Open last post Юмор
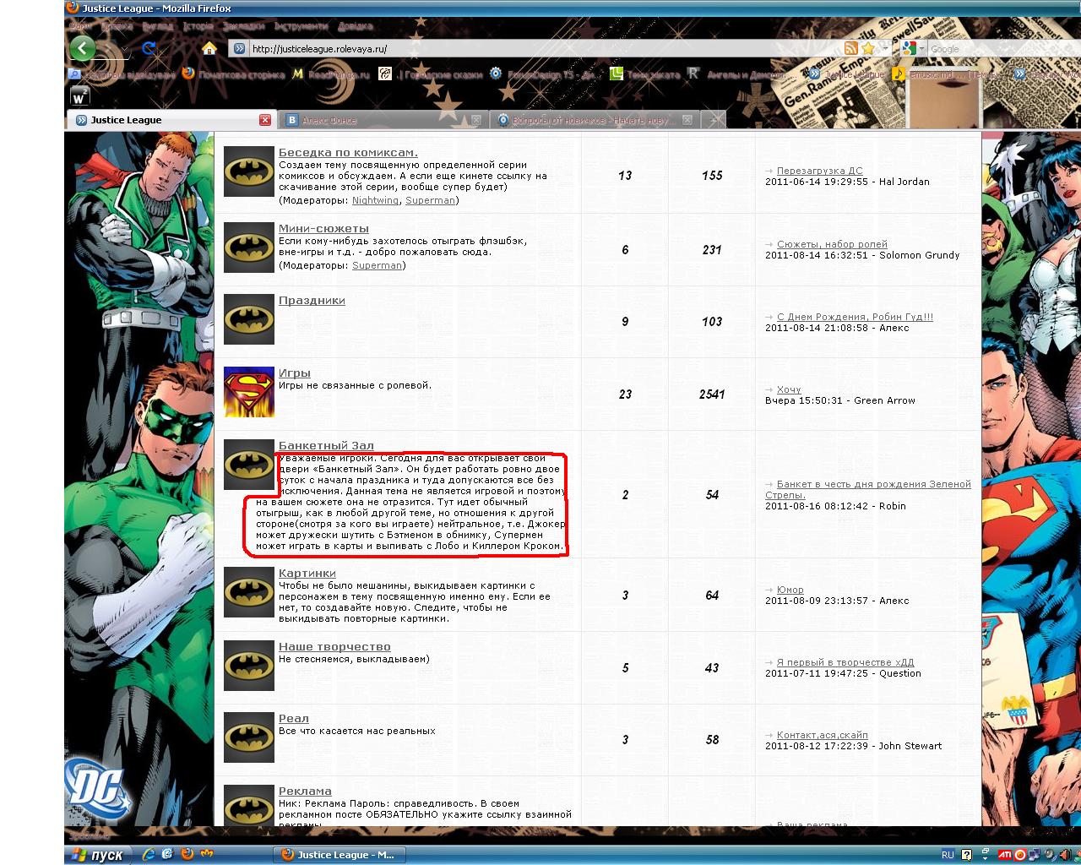Image resolution: width=1081 pixels, height=865 pixels. 790,590
